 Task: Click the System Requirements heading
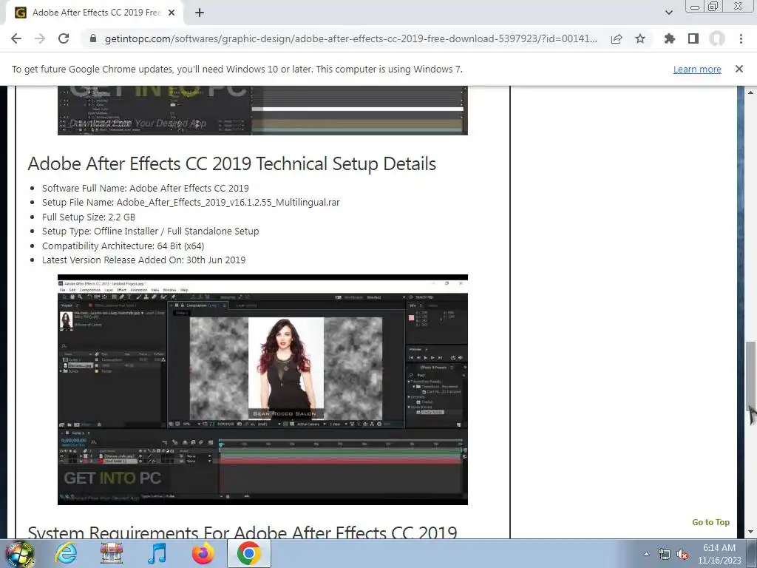[242, 531]
